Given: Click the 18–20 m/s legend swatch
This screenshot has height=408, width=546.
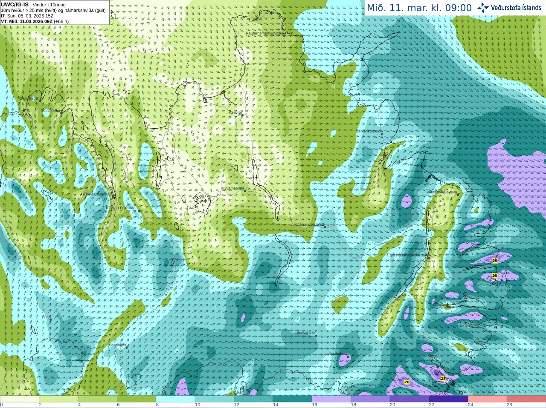Looking at the screenshot, I should click(371, 399).
